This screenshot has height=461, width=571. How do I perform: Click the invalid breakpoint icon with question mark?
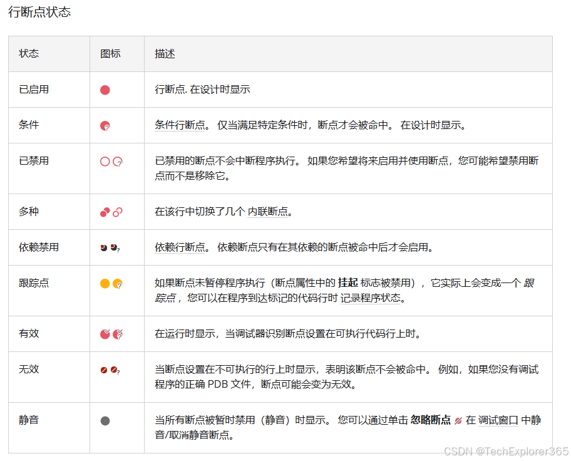click(115, 370)
